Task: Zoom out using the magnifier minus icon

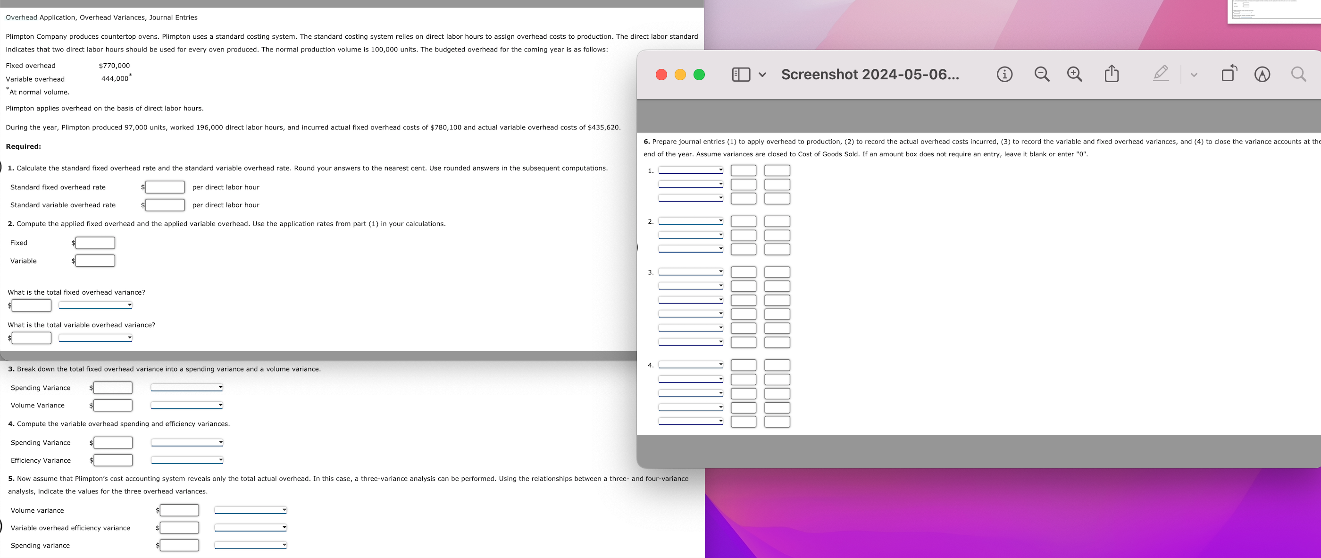Action: click(x=1042, y=75)
